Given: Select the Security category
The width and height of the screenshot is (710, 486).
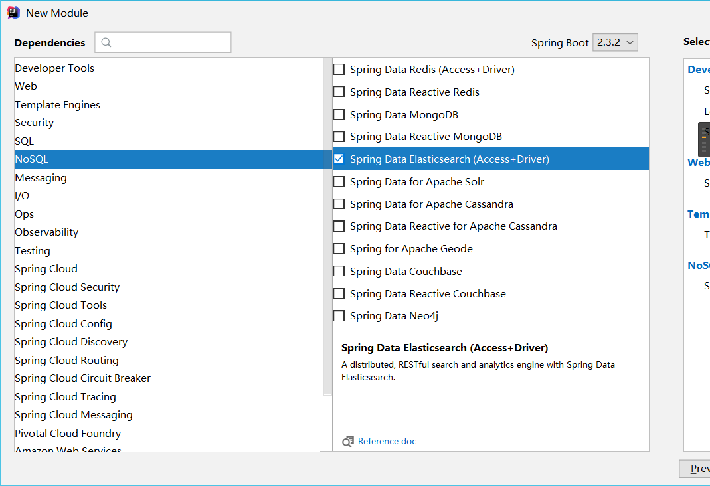Looking at the screenshot, I should tap(169, 123).
